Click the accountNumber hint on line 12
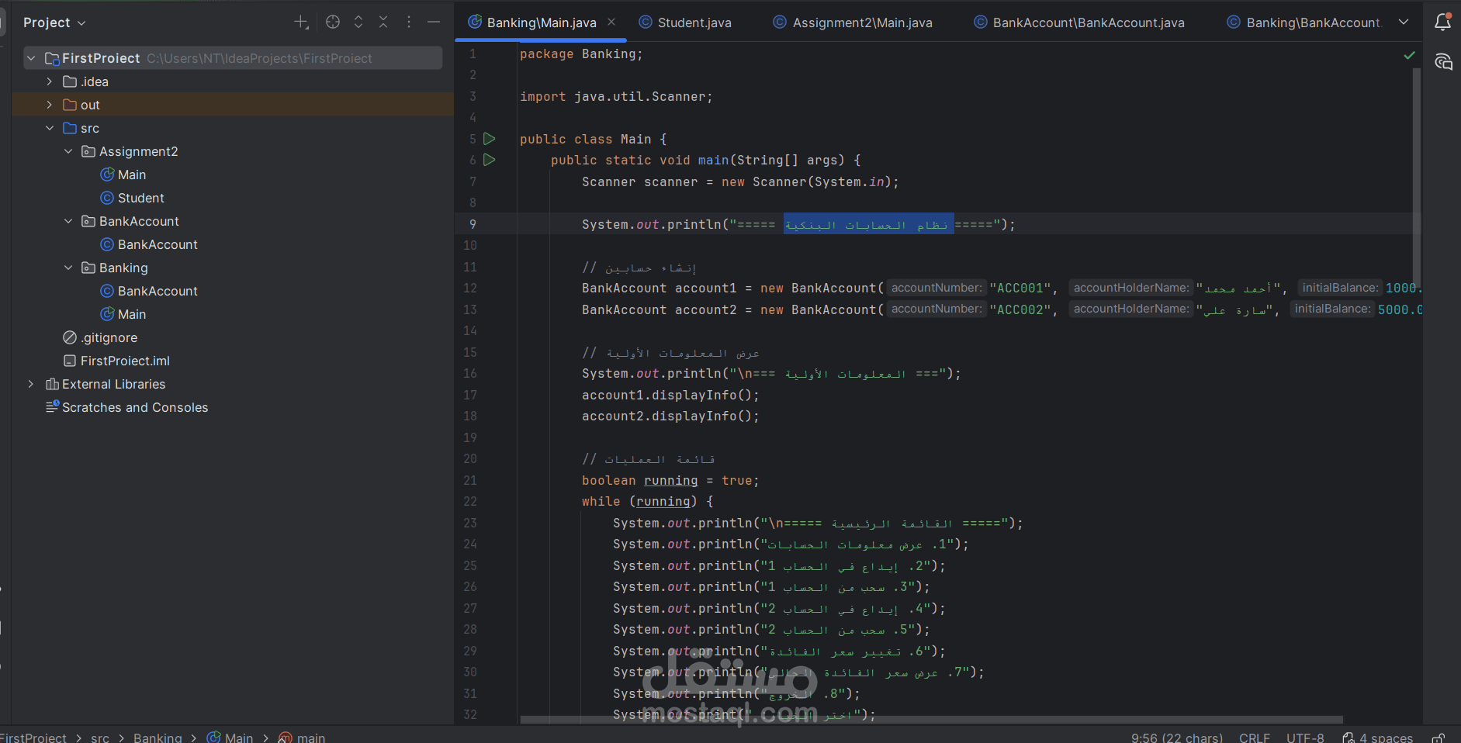 [x=936, y=288]
